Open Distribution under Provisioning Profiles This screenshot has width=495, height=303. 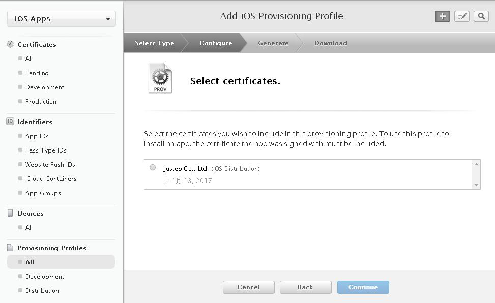click(x=42, y=291)
